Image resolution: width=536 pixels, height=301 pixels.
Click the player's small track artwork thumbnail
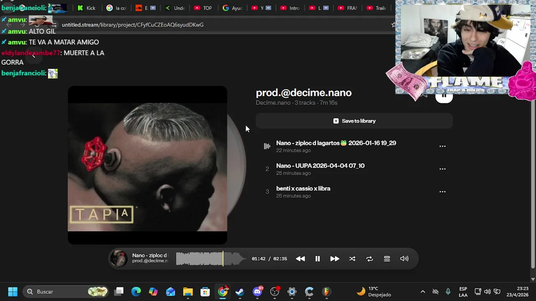tap(119, 259)
